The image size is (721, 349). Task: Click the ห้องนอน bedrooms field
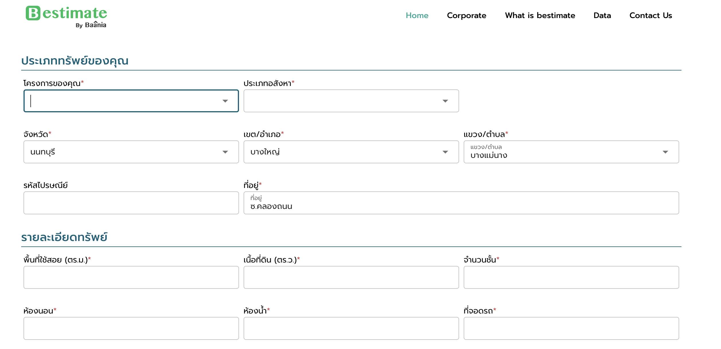[x=131, y=328]
